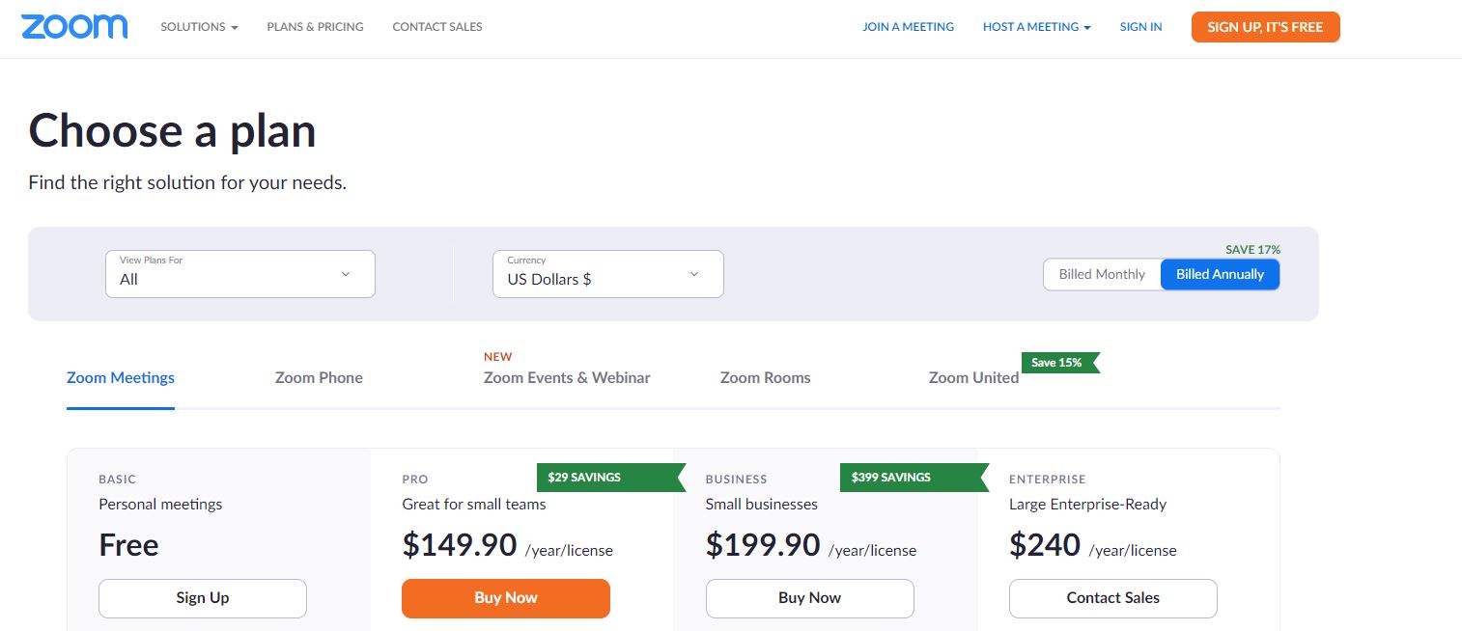Click the 'BASIC' plan label
Image resolution: width=1462 pixels, height=631 pixels.
click(118, 479)
